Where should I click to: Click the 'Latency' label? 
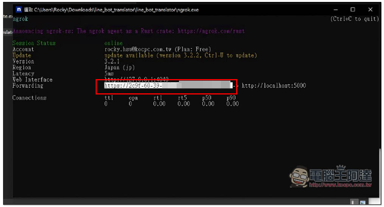tap(23, 73)
